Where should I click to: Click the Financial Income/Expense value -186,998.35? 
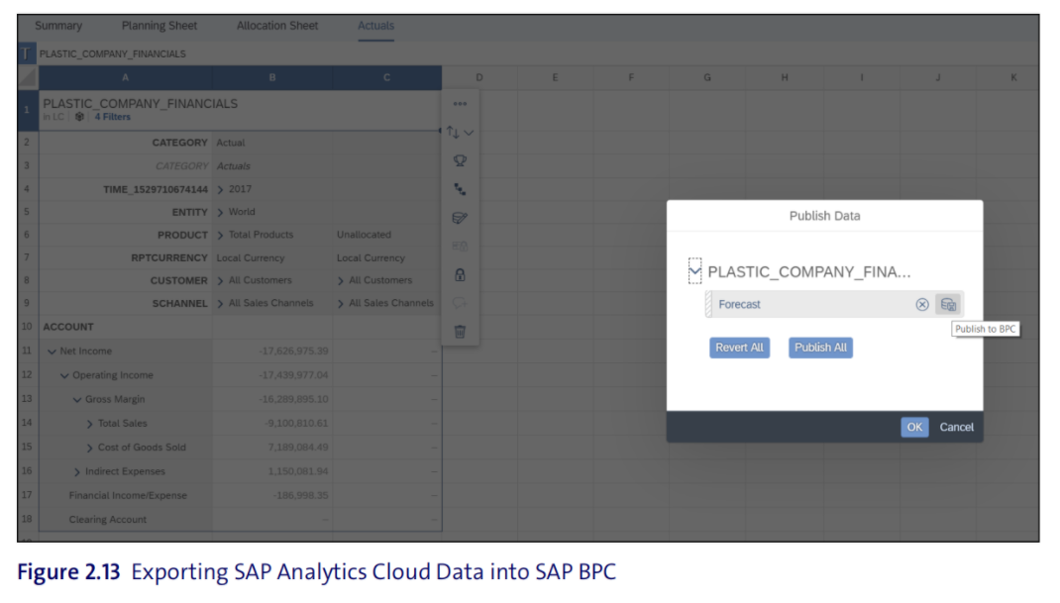301,495
